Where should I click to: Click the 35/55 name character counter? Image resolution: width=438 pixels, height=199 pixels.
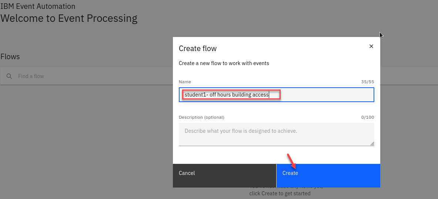368,82
